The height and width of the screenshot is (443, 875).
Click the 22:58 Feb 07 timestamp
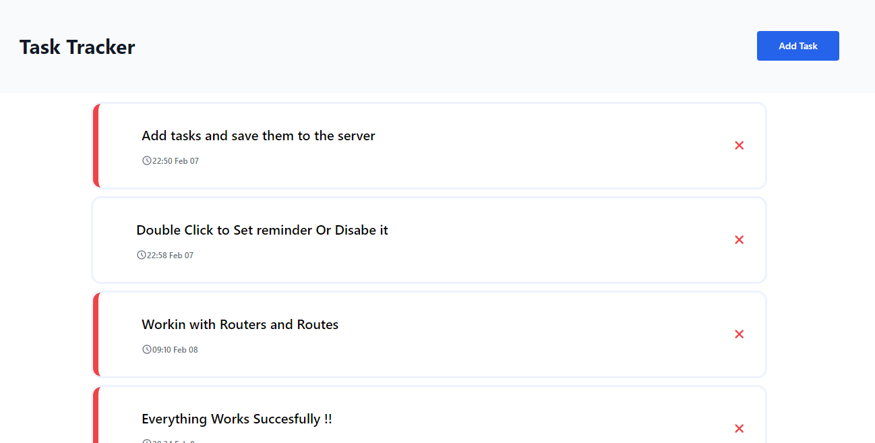171,256
